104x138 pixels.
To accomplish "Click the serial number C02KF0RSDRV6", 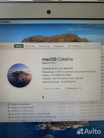I will (69, 82).
